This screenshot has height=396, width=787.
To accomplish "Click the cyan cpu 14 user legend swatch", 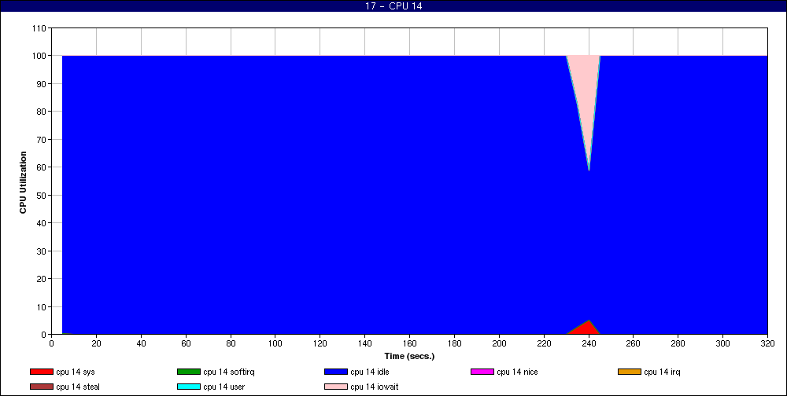I will [189, 387].
